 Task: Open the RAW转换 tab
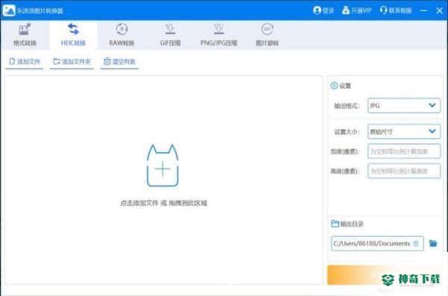122,35
